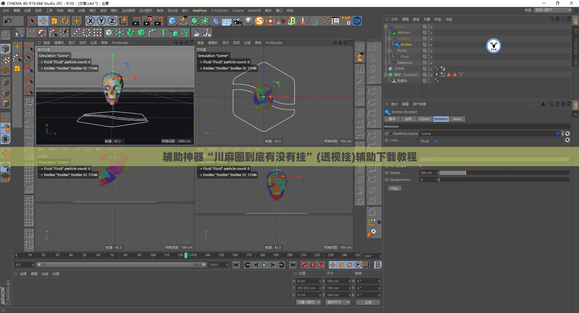Go to start of timeline
The width and height of the screenshot is (579, 313).
pyautogui.click(x=236, y=265)
